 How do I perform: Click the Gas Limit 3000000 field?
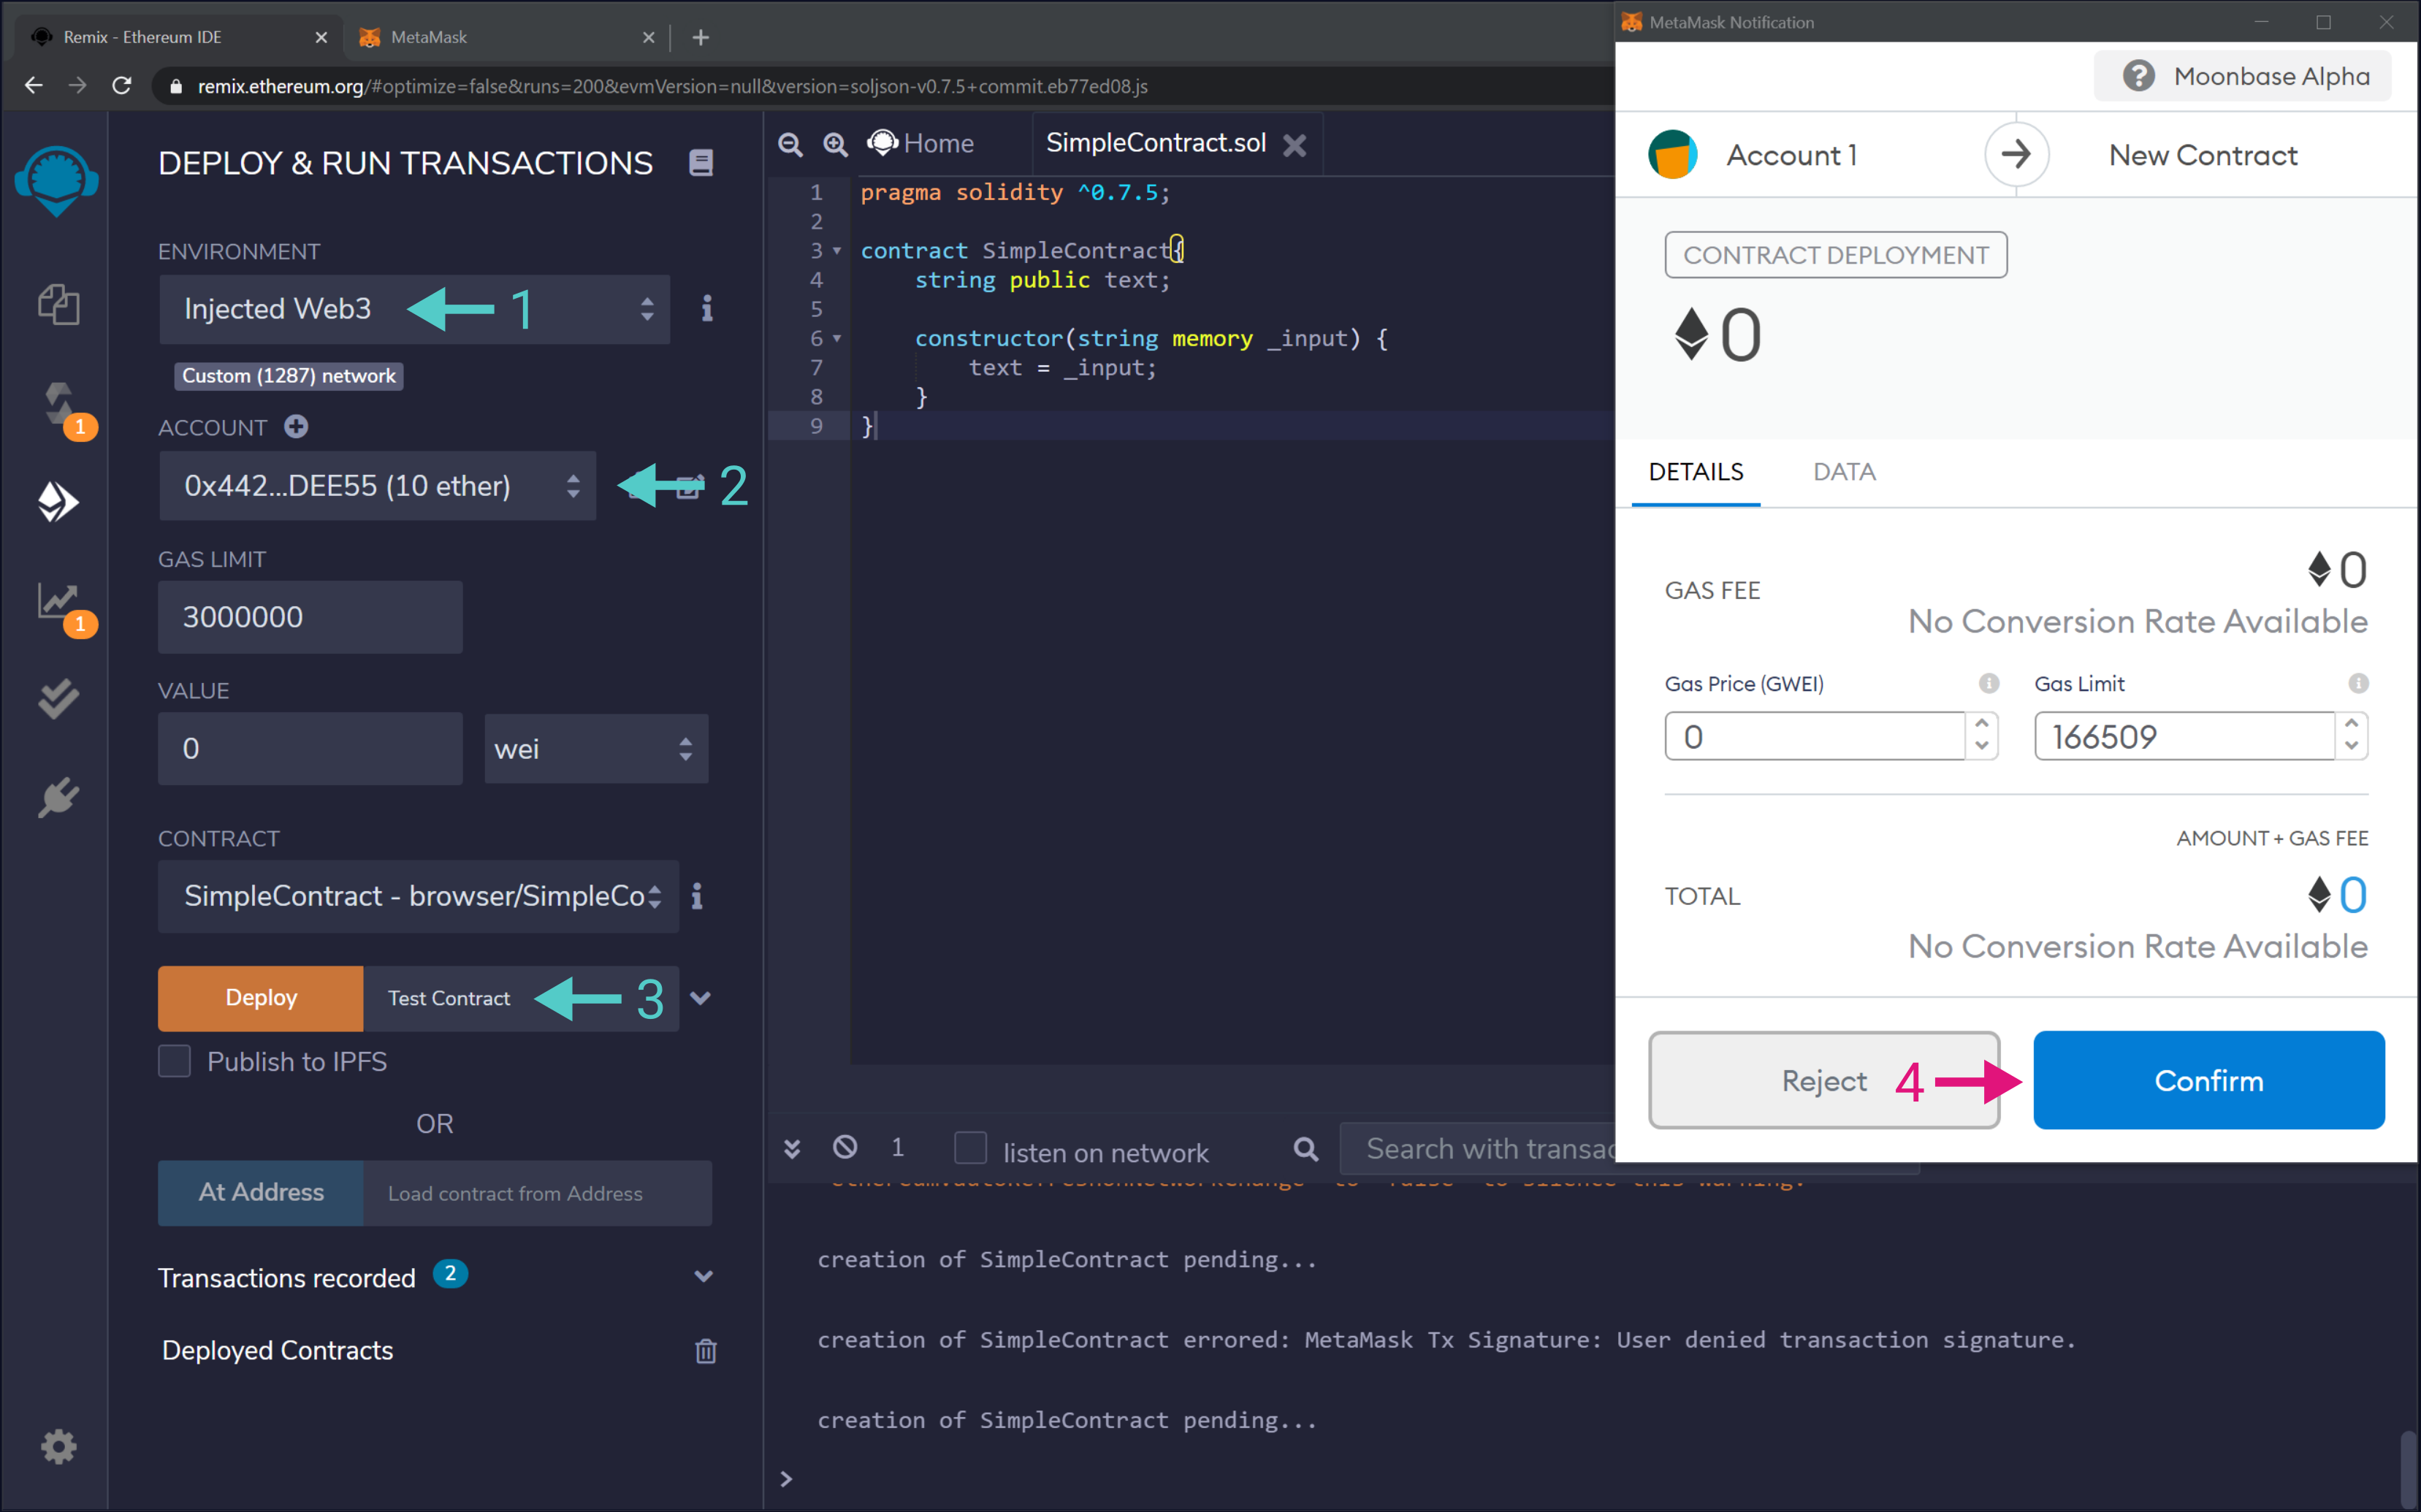point(310,617)
